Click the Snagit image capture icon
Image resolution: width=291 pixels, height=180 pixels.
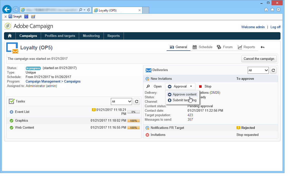pos(33,16)
